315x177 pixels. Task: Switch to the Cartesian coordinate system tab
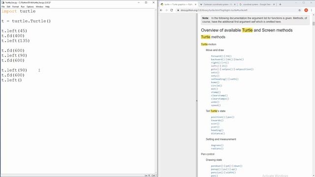(x=218, y=4)
